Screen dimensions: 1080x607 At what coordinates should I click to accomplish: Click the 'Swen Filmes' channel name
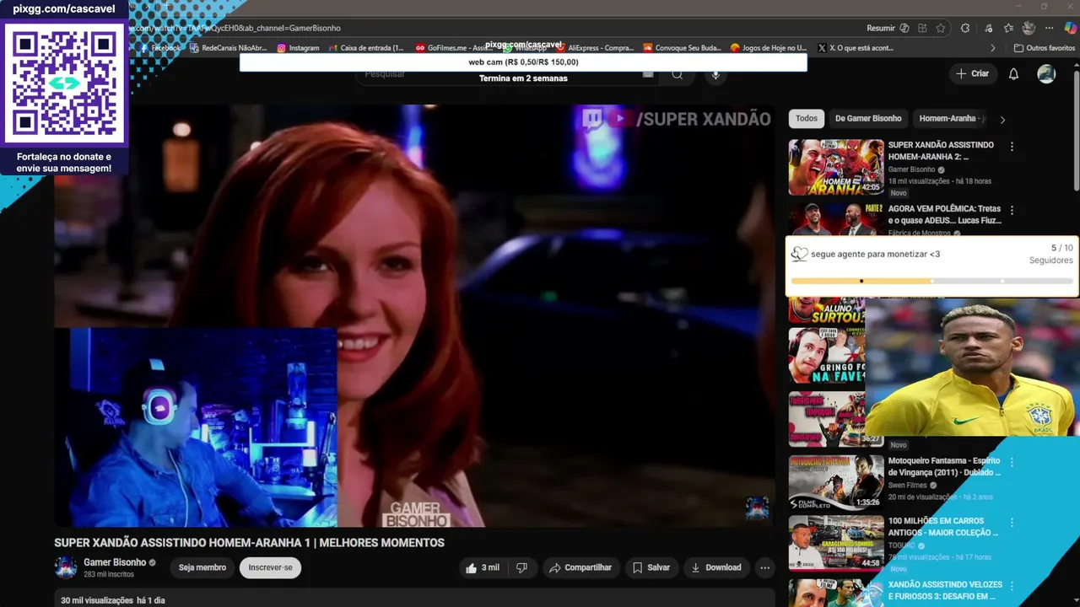[x=908, y=485]
